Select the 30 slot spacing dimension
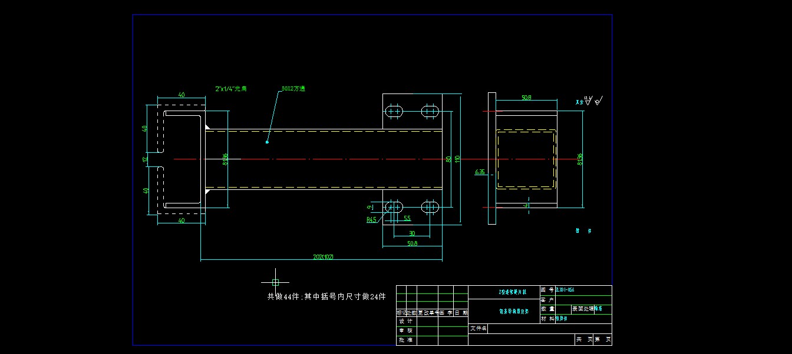Viewport: 792px width, 354px height. pos(412,233)
